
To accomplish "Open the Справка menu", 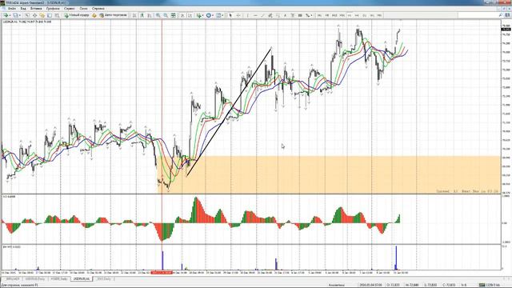I will tap(98, 9).
